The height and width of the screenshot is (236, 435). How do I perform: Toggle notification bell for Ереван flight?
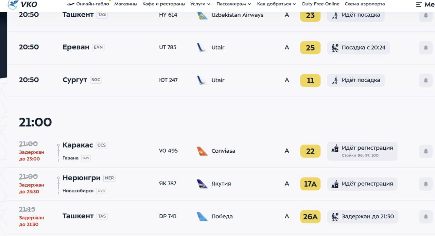tap(426, 48)
